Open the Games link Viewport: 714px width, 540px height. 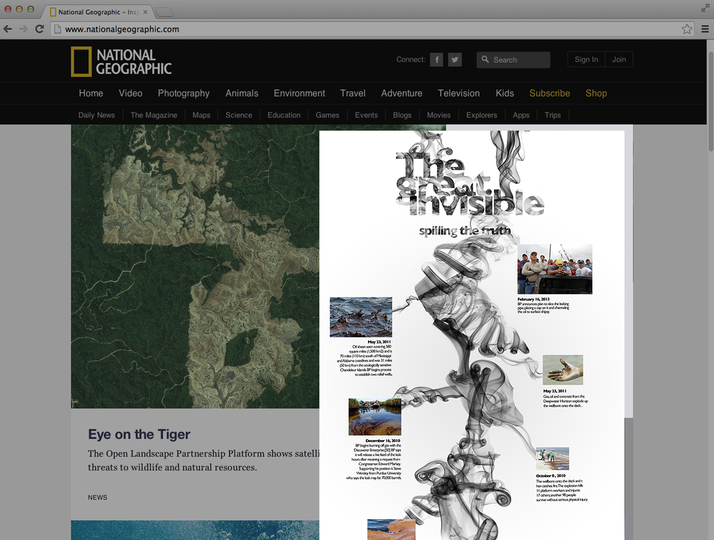pyautogui.click(x=327, y=115)
